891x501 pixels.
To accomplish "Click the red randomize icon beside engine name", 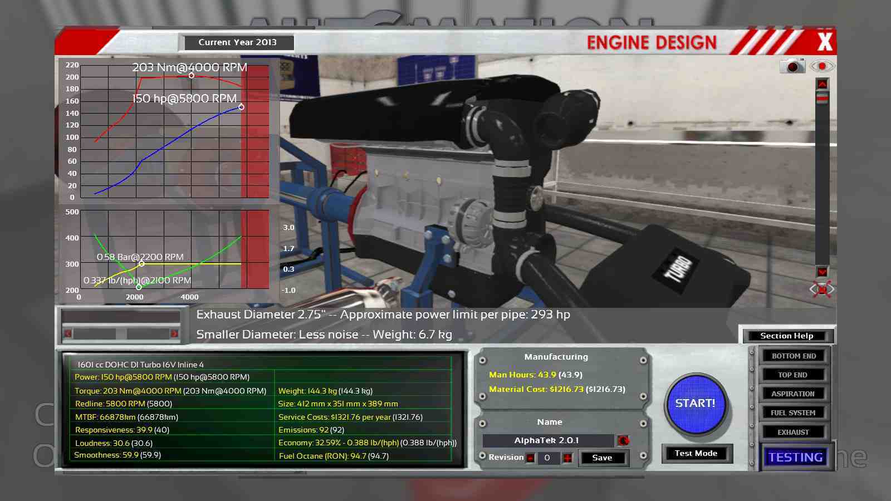I will [623, 441].
